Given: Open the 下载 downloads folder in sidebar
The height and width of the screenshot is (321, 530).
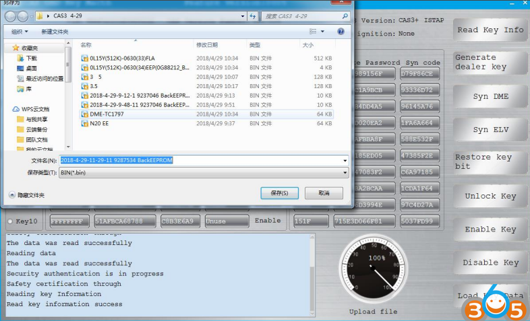Looking at the screenshot, I should click(x=32, y=59).
